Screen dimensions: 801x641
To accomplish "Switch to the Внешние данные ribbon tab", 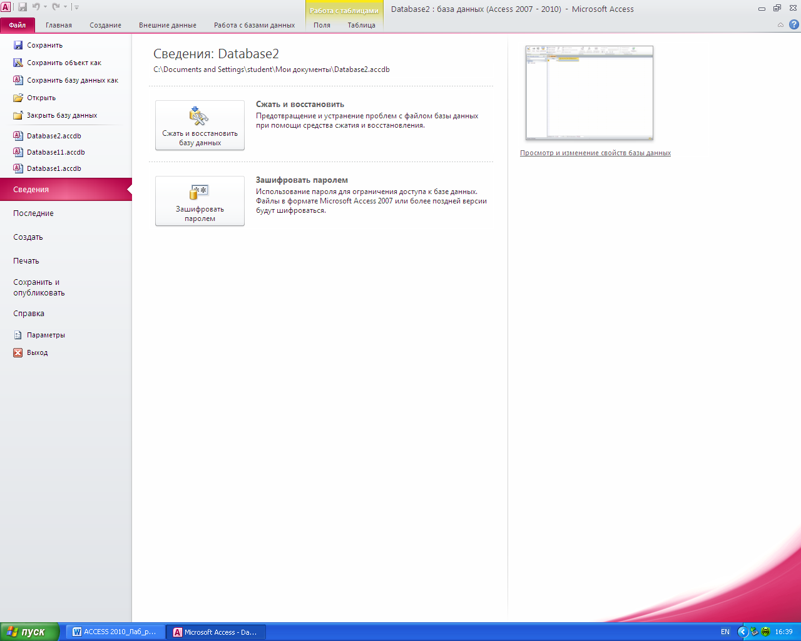I will point(168,25).
